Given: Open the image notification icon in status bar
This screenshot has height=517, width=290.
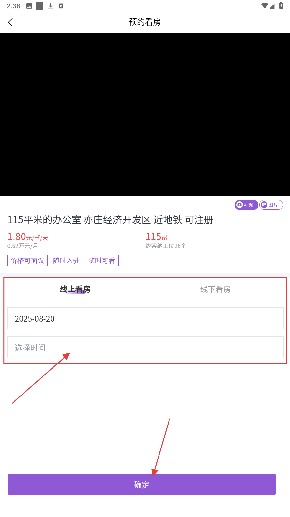Looking at the screenshot, I should (x=29, y=6).
